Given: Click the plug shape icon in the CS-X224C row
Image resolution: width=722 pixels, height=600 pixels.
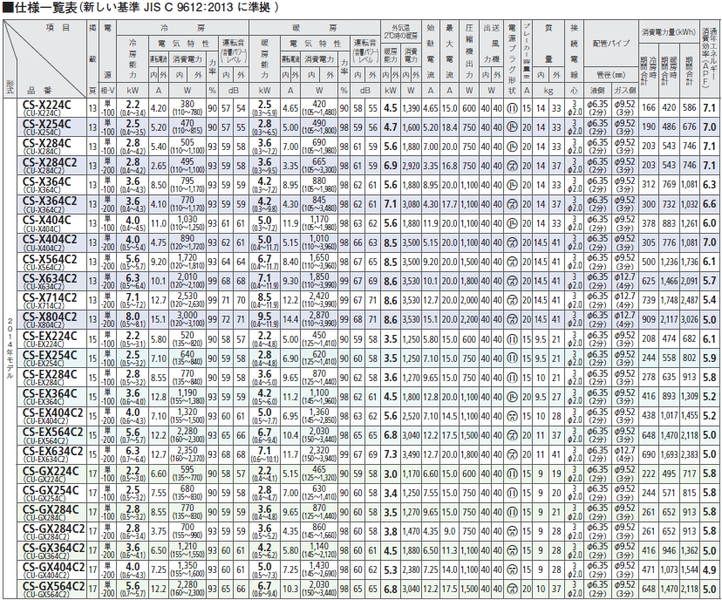Looking at the screenshot, I should point(512,108).
